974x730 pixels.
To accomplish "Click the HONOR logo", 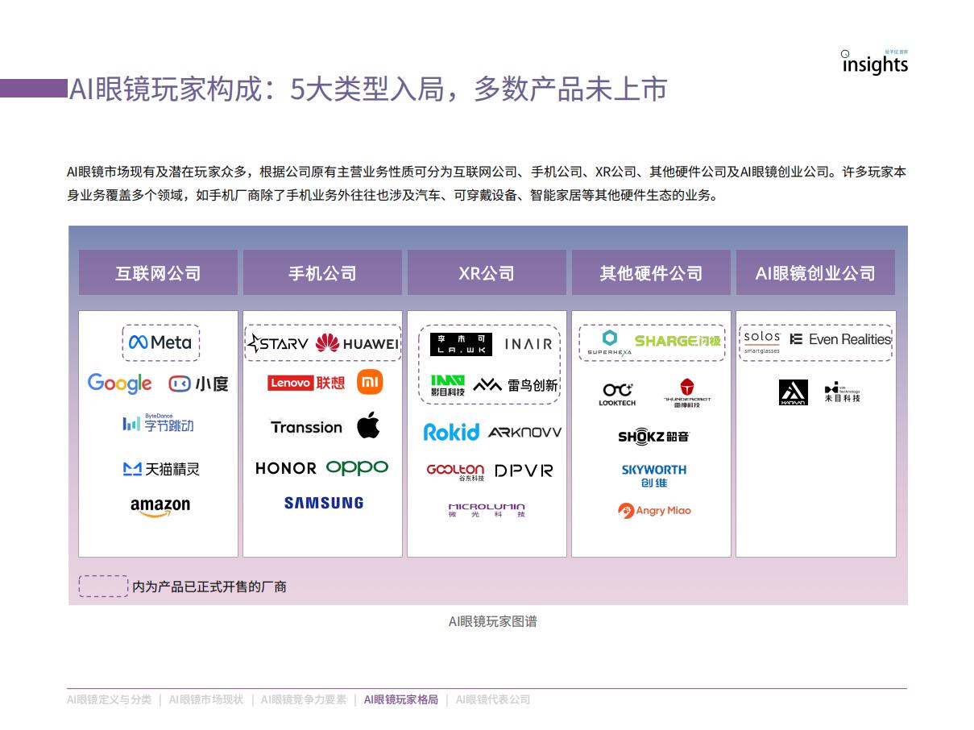I will coord(286,468).
